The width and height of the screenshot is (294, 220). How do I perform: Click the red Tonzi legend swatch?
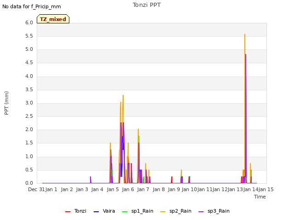pyautogui.click(x=68, y=212)
